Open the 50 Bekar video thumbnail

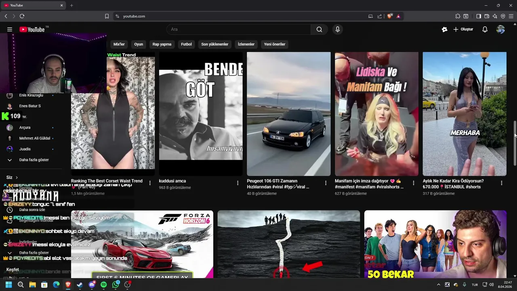[435, 244]
